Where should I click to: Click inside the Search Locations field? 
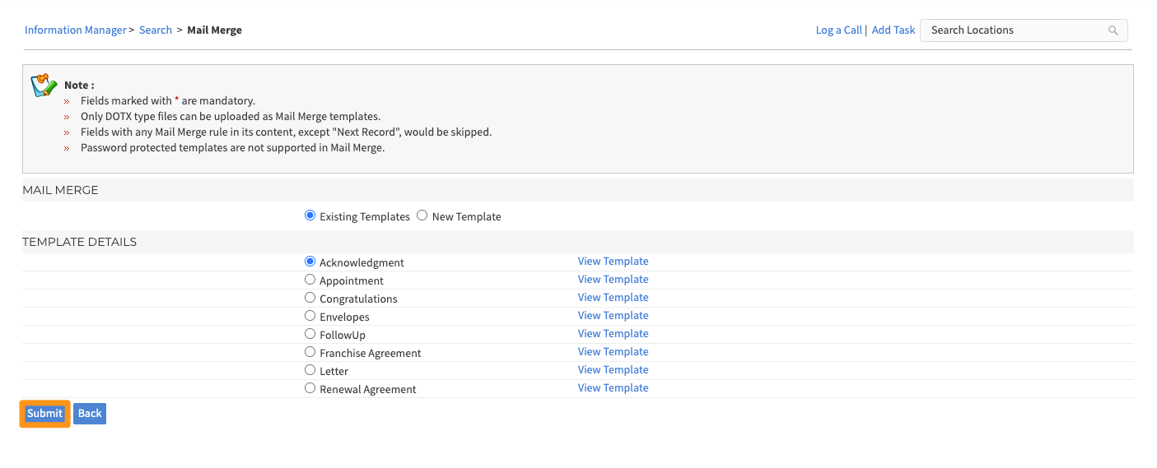(x=1013, y=30)
